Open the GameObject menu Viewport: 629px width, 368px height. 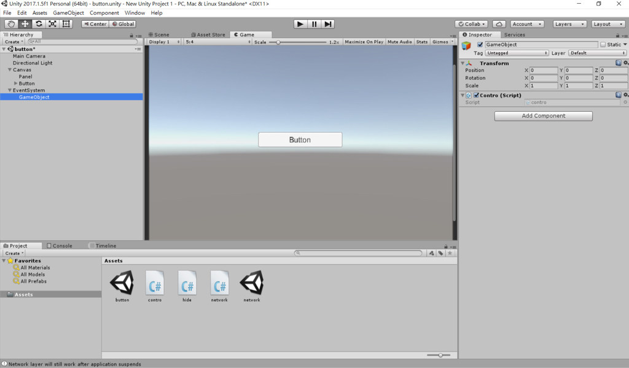pyautogui.click(x=68, y=12)
